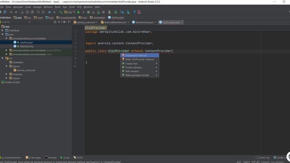Screen dimensions: 290x163
Task: Collapse the emrealtunbilek.com.minirehber package arrow
Action: (6, 38)
